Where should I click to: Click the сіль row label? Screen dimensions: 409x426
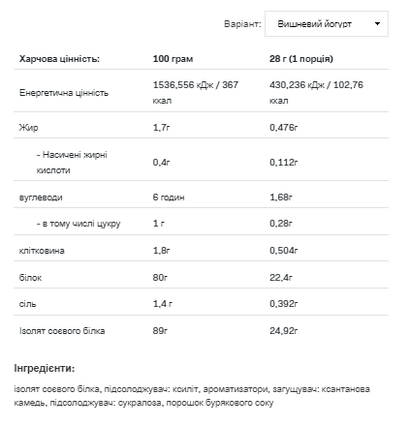27,304
